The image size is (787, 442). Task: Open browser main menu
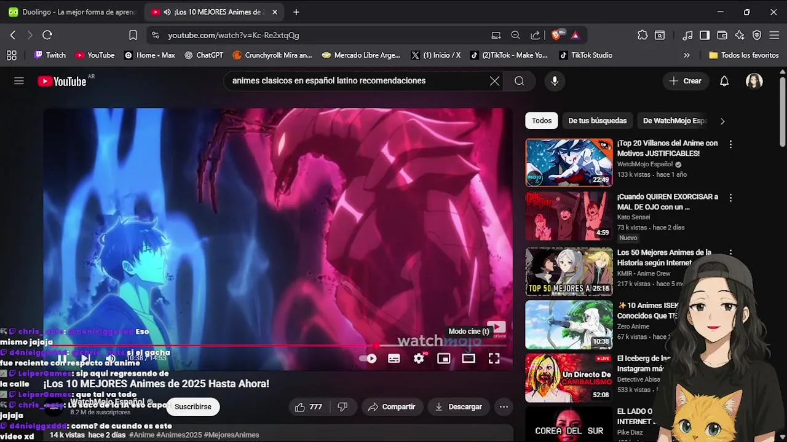[774, 36]
